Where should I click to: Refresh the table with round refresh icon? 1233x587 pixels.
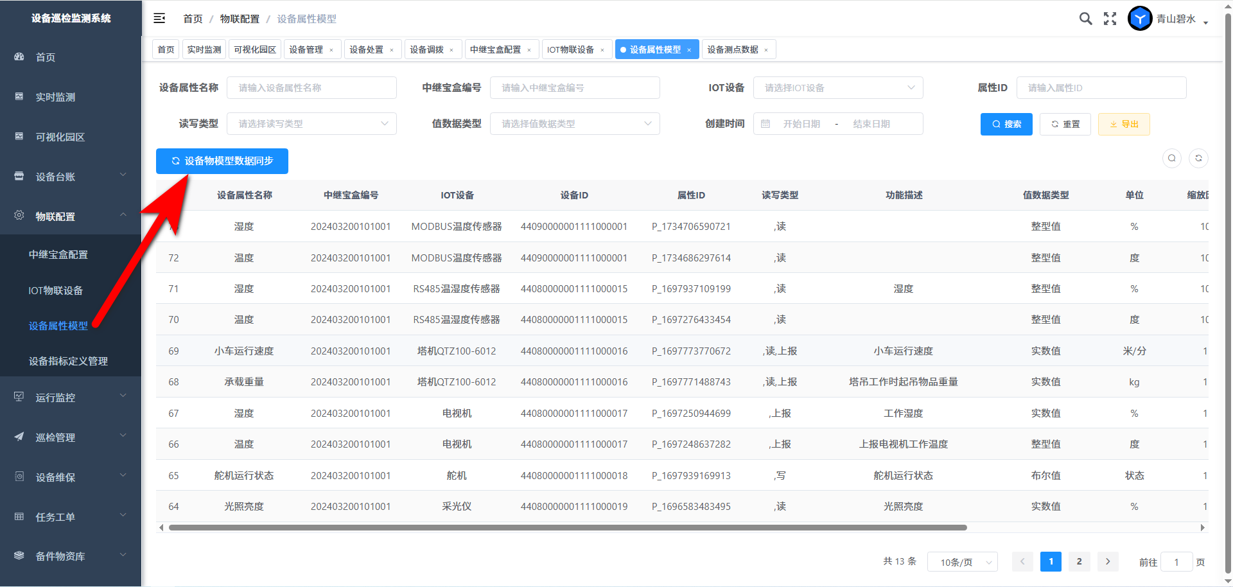[1198, 158]
